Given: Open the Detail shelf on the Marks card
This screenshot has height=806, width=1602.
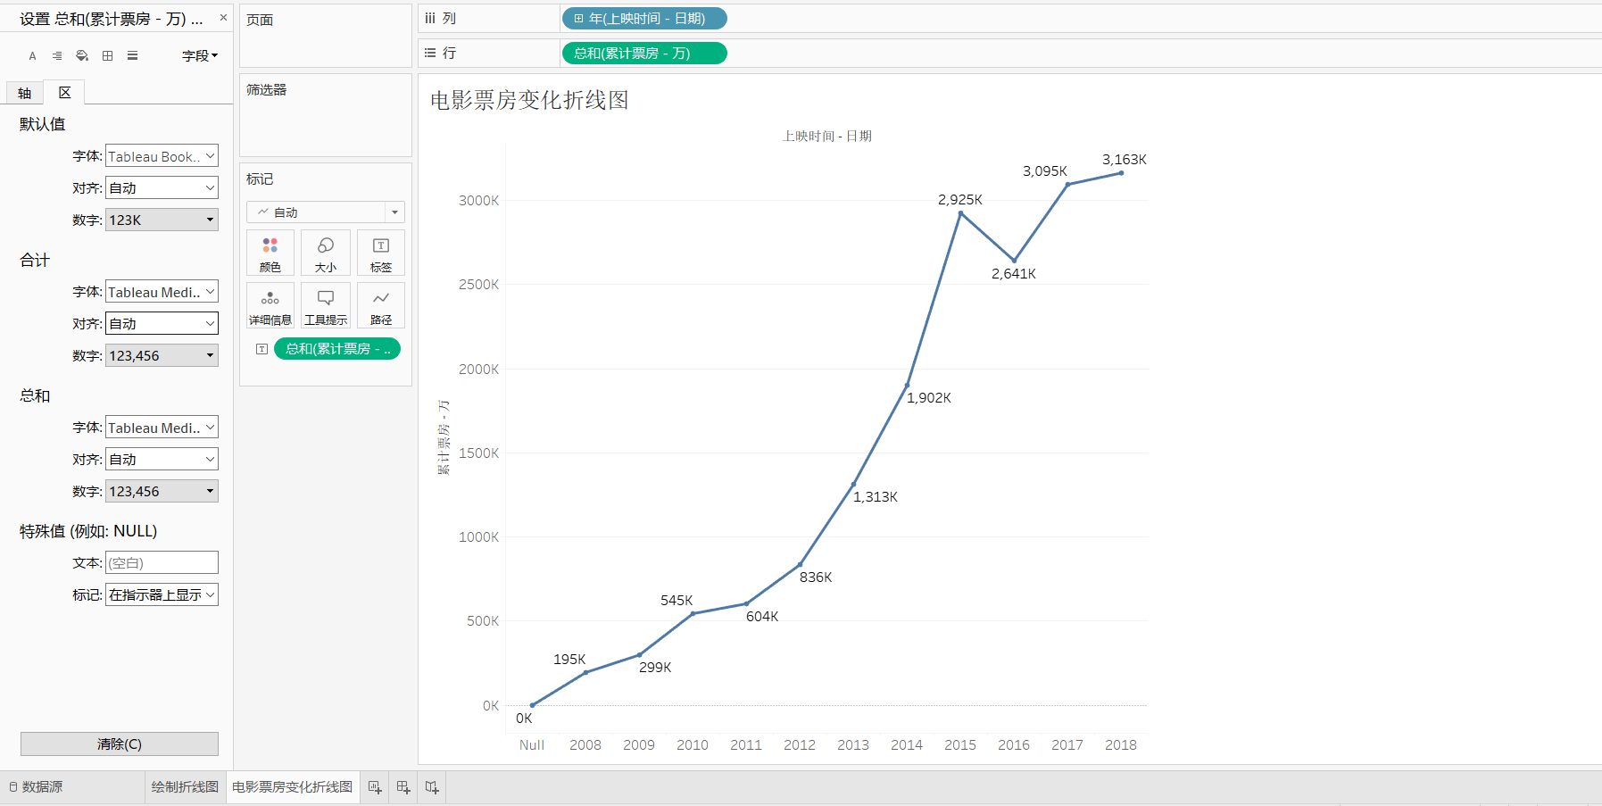Looking at the screenshot, I should (x=270, y=305).
